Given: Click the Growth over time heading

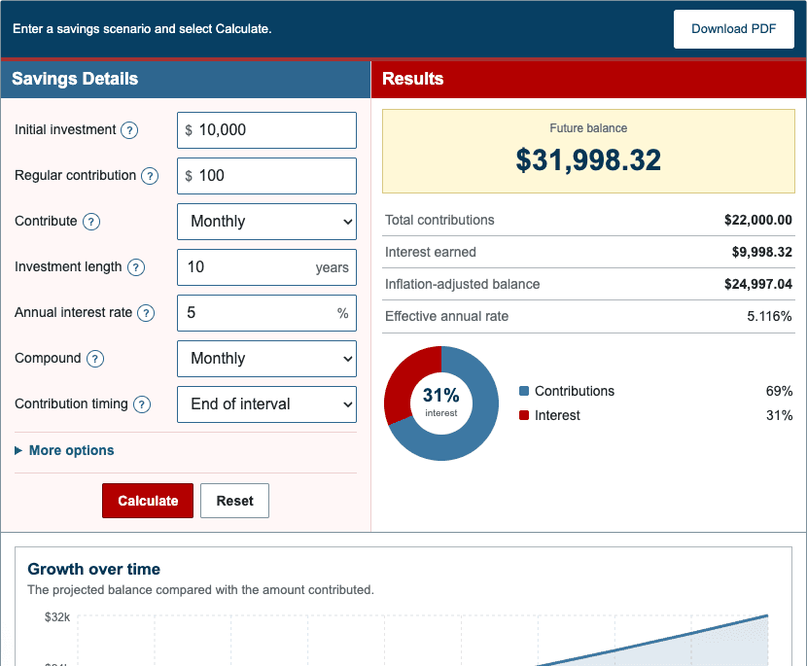Looking at the screenshot, I should point(93,569).
